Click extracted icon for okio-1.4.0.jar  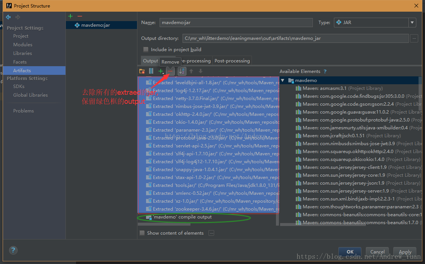pos(149,122)
